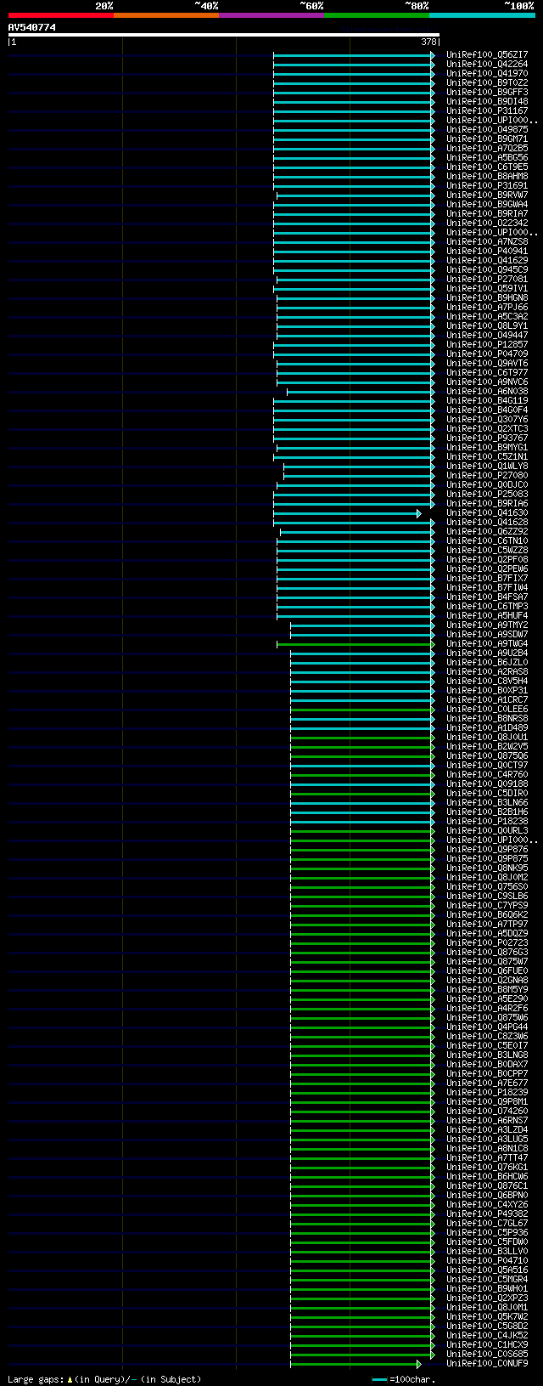Select the UniRef100_P40941 label

(487, 251)
